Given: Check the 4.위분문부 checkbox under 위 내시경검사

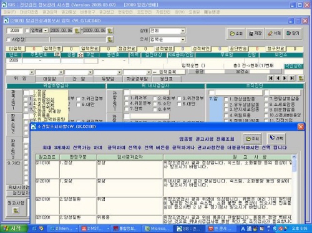Looking at the screenshot, I should pos(127,103).
